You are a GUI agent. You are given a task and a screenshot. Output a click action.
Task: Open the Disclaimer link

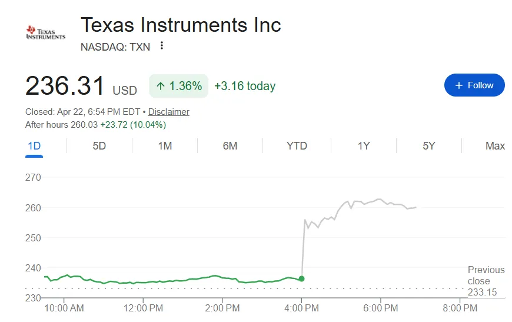pyautogui.click(x=168, y=112)
